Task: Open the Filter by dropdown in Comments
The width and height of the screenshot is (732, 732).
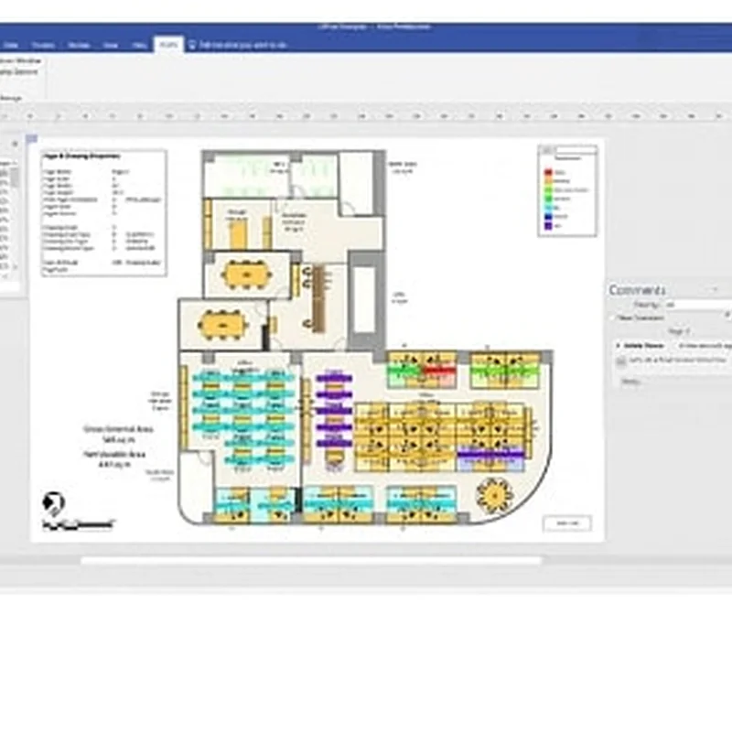Action: pyautogui.click(x=695, y=303)
